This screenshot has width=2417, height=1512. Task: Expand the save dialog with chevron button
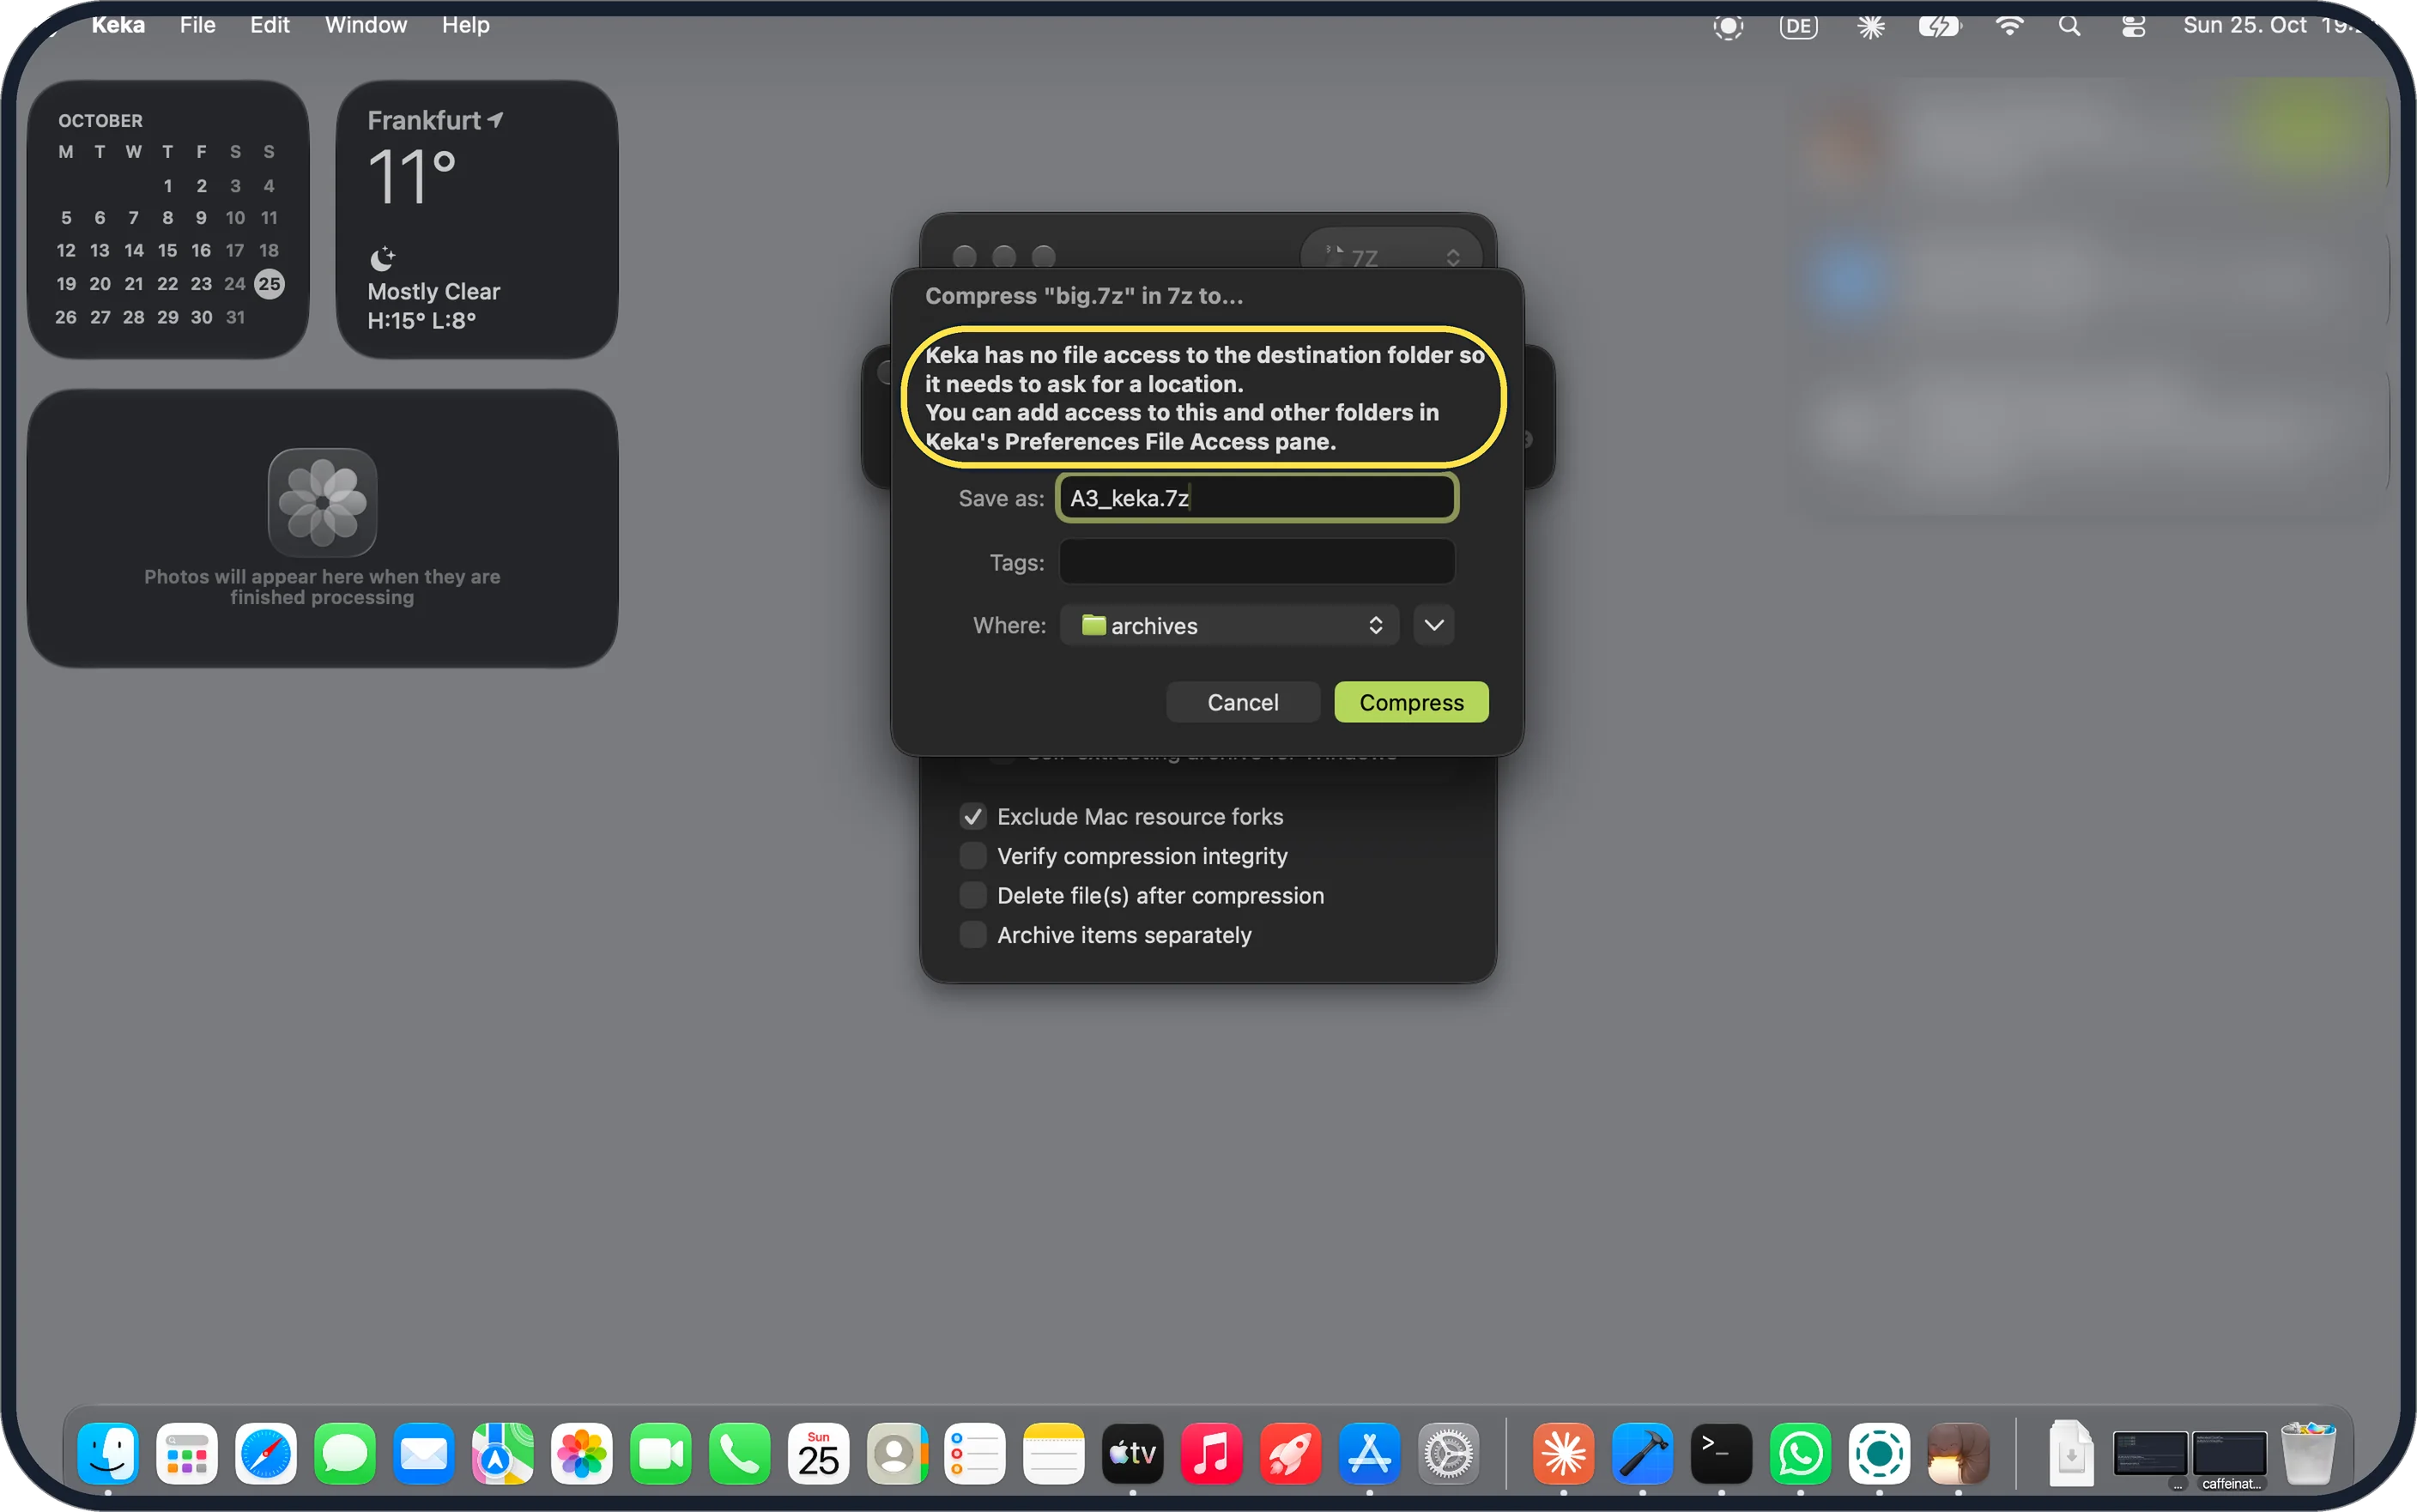[1434, 626]
